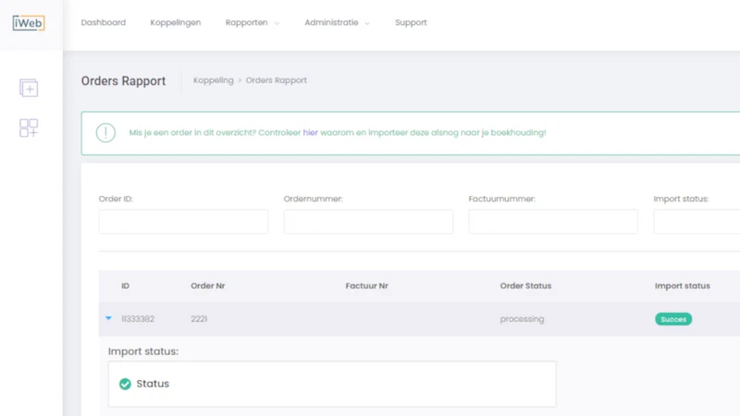The image size is (740, 416).
Task: Open the Import status filter dropdown
Action: (697, 222)
